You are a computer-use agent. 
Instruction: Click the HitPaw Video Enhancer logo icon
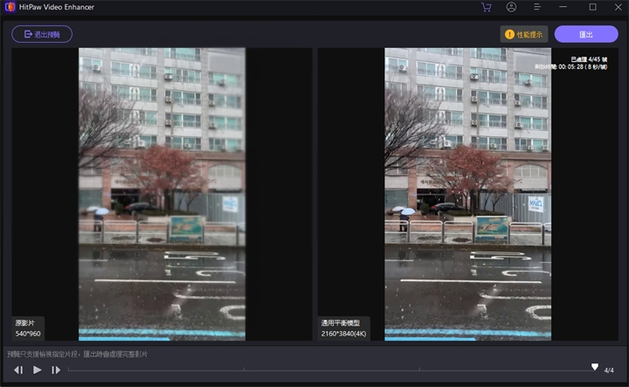coord(9,7)
